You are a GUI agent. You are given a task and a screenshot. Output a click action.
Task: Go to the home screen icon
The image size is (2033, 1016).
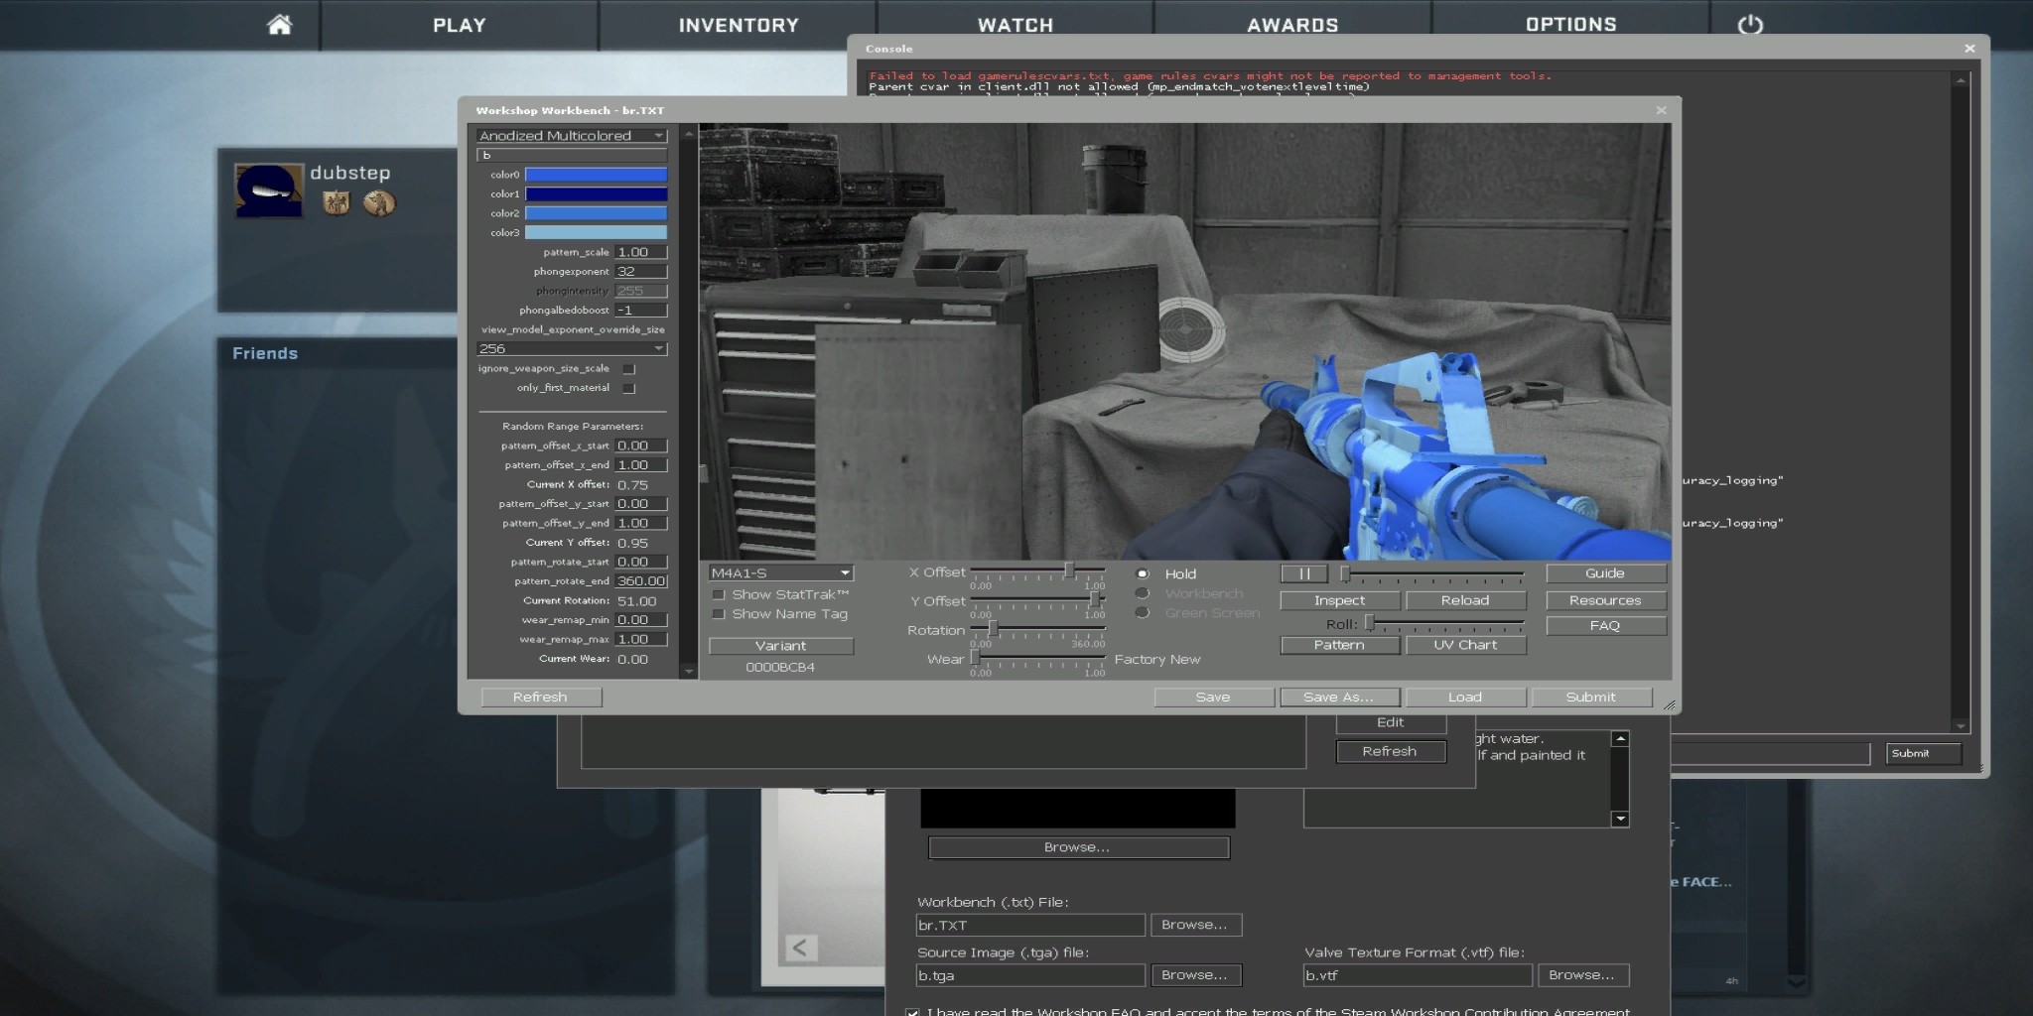tap(280, 25)
